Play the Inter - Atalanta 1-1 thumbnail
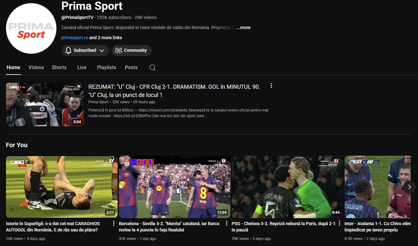This screenshot has height=246, width=418. coord(377,187)
